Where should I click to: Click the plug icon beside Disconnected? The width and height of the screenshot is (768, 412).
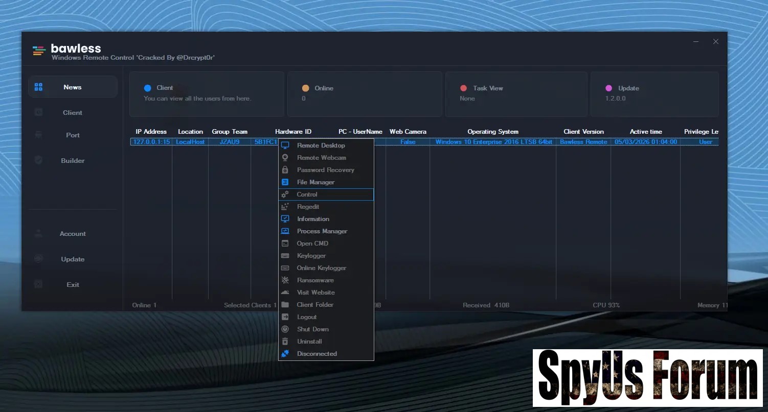(285, 354)
